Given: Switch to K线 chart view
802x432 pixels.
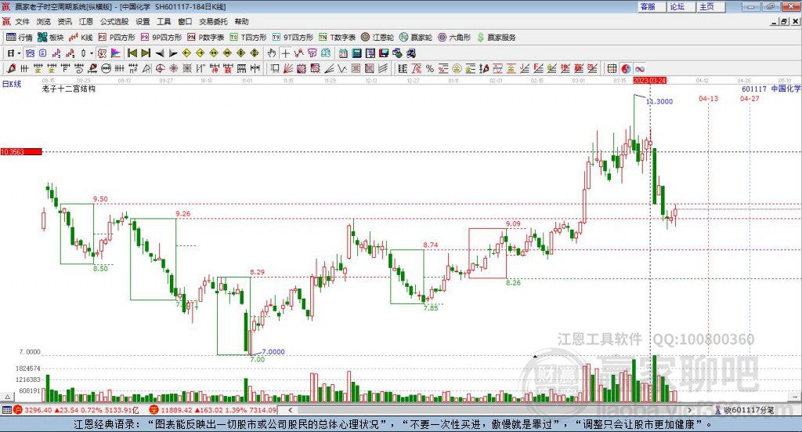Looking at the screenshot, I should point(81,38).
